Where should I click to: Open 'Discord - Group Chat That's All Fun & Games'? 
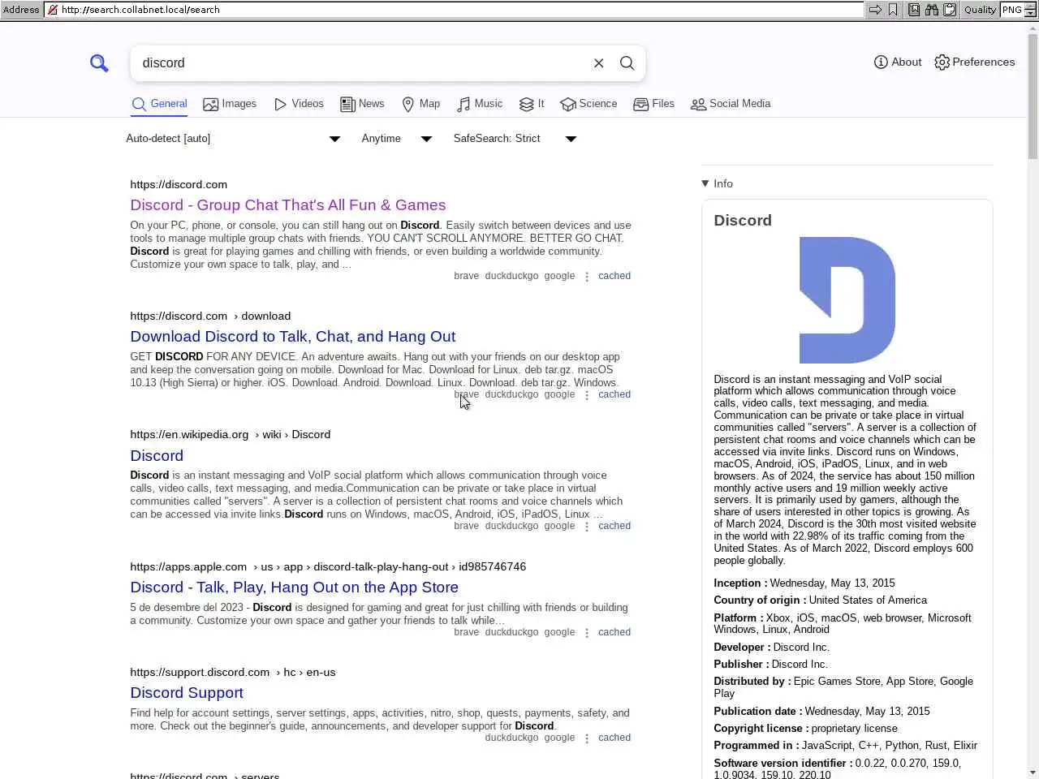coord(288,205)
